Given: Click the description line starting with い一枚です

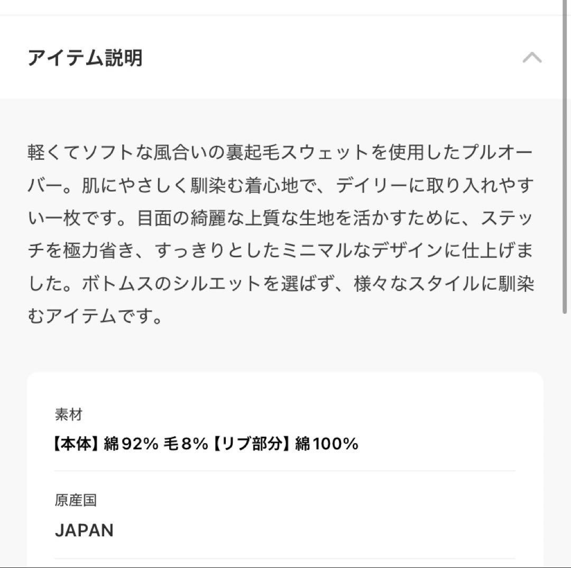Looking at the screenshot, I should pos(280,218).
